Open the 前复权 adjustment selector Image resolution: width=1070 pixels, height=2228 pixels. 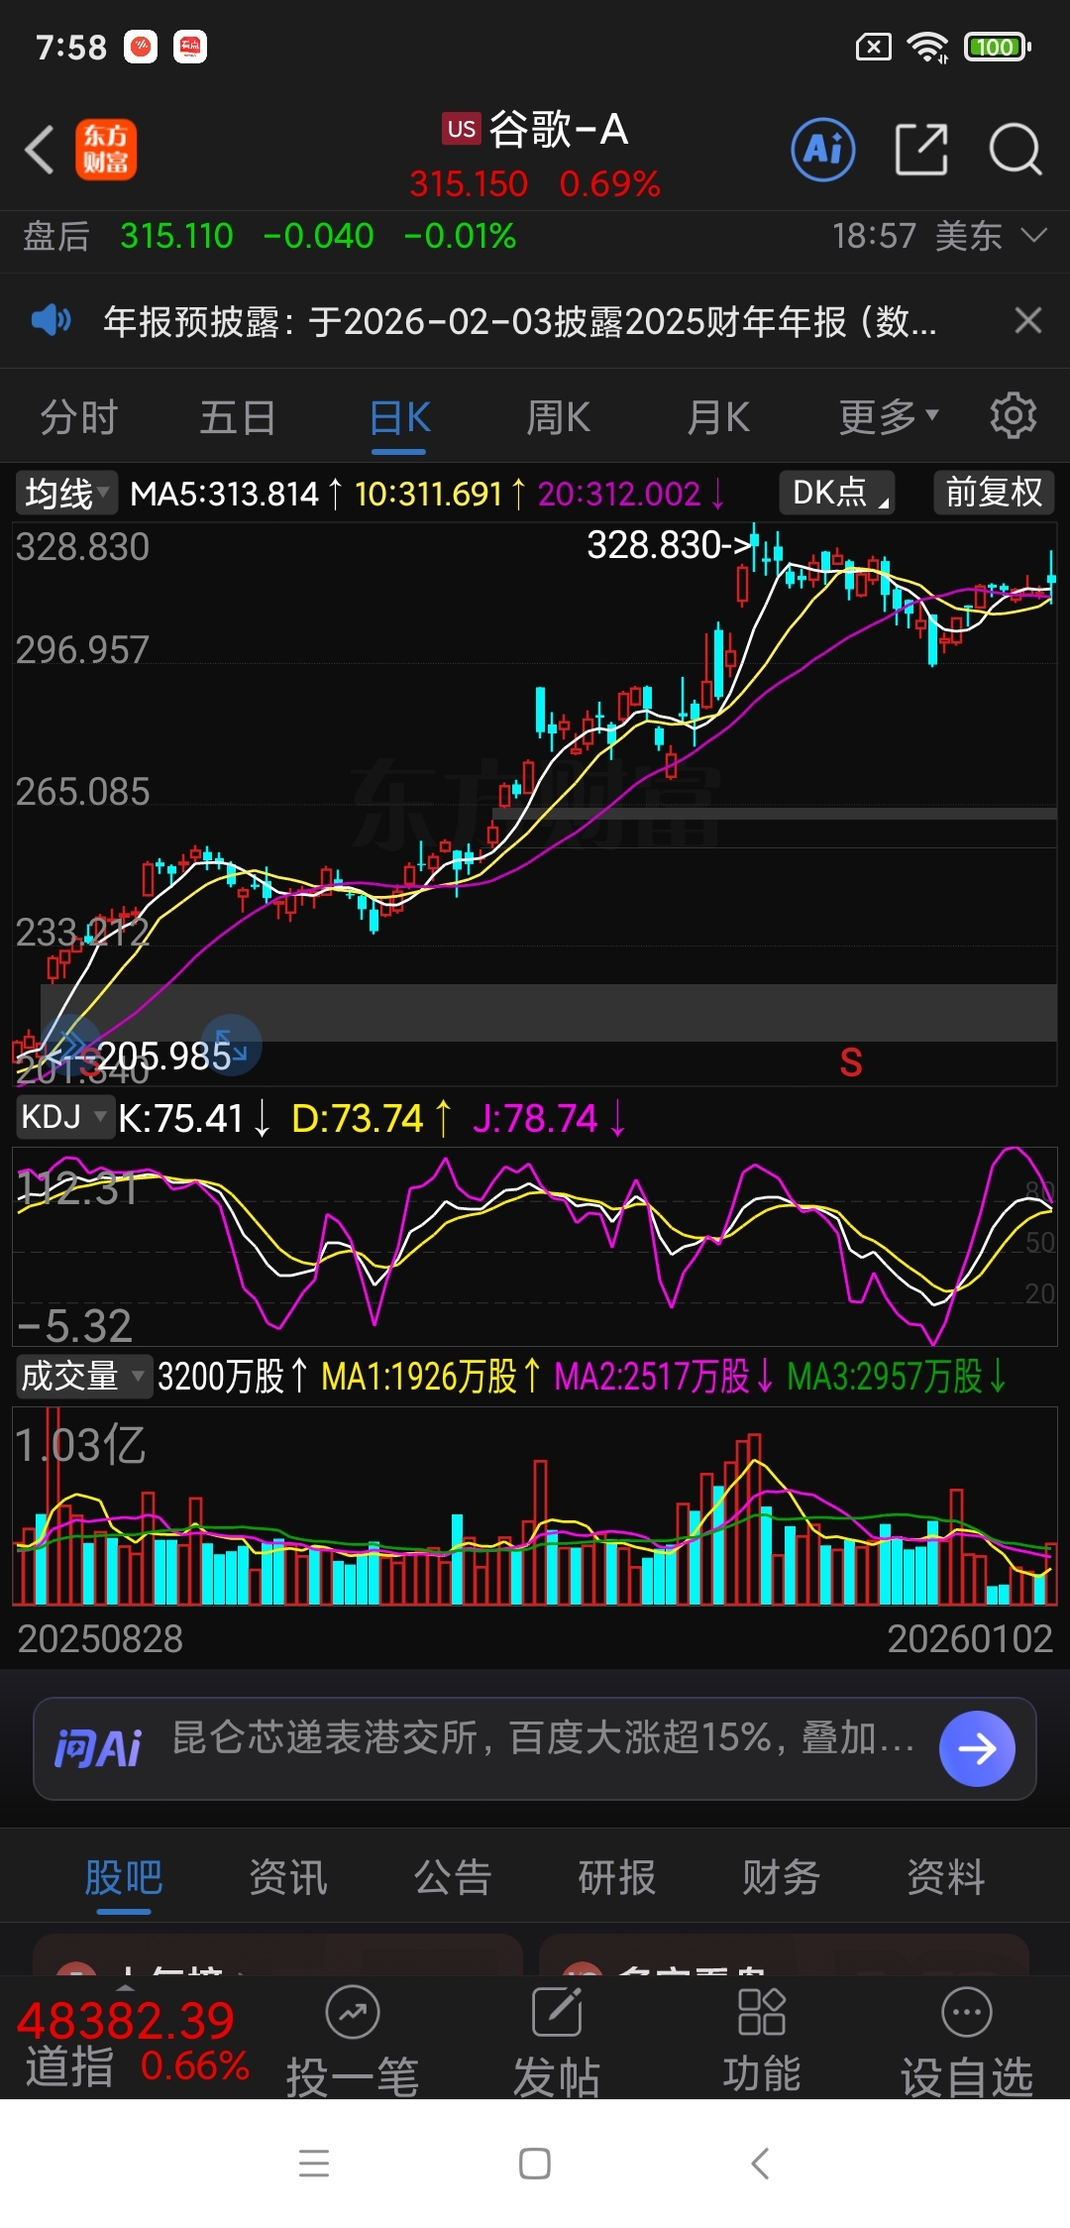click(x=994, y=493)
